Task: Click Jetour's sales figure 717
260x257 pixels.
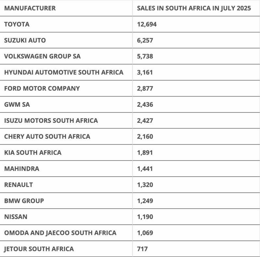Action: click(142, 249)
